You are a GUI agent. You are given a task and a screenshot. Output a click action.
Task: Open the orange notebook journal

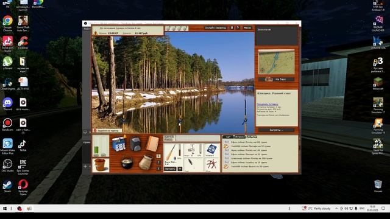[x=152, y=144]
